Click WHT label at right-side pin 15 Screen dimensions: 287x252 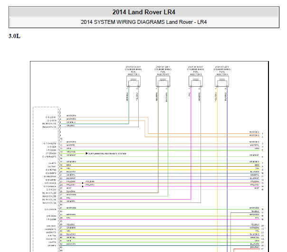(257, 188)
